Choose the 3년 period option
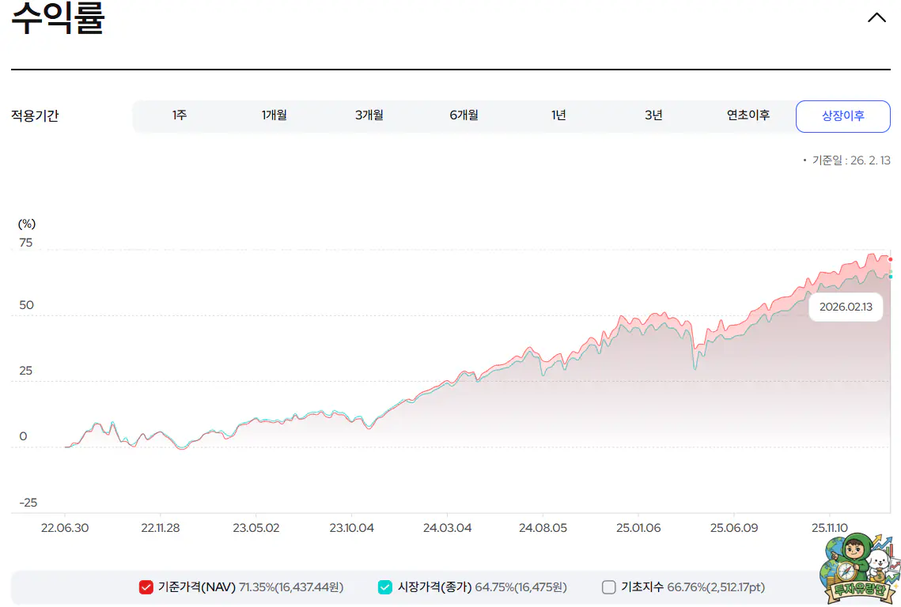 (x=653, y=115)
